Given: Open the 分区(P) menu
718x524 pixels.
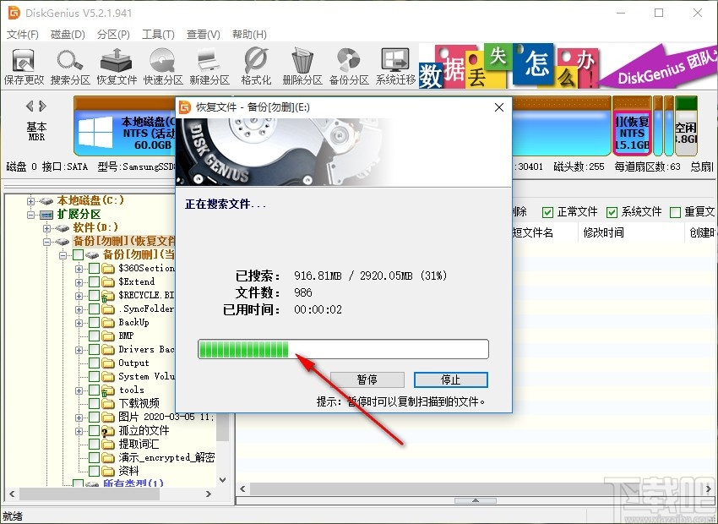Looking at the screenshot, I should coord(113,35).
